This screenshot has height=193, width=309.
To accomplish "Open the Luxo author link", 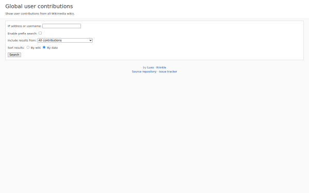I will [x=150, y=67].
